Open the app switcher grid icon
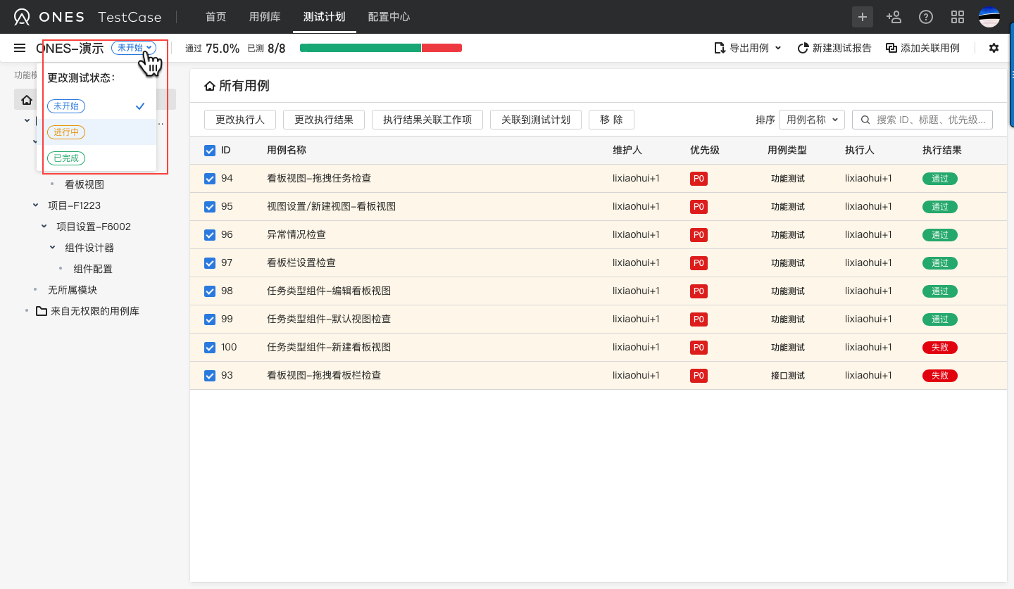Image resolution: width=1014 pixels, height=589 pixels. tap(958, 17)
